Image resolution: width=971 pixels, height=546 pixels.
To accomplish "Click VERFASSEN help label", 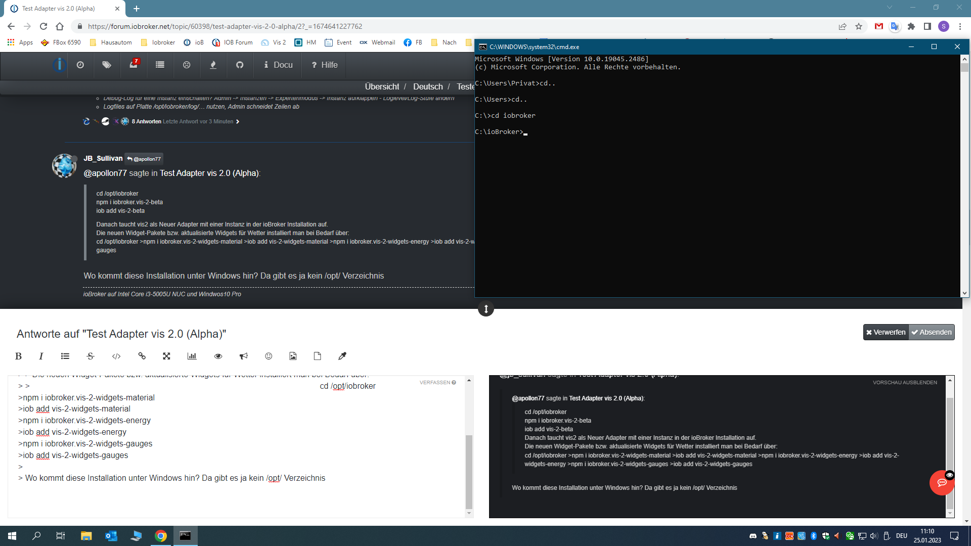I will point(437,382).
